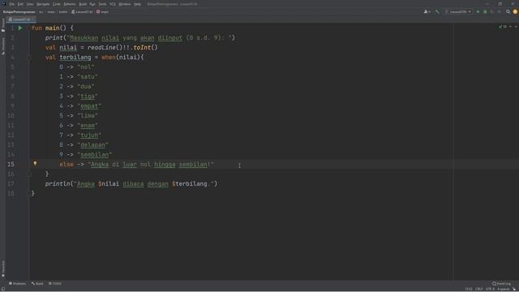This screenshot has height=292, width=519.
Task: Collapse fold marker at line 16 closing brace
Action: (29, 174)
